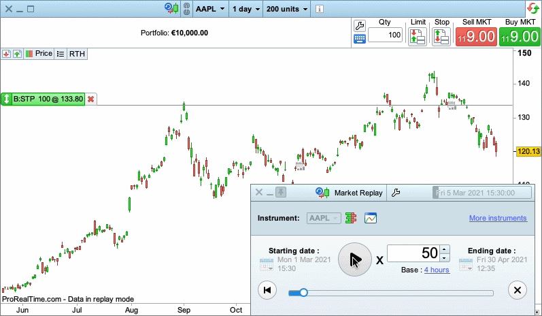This screenshot has height=316, width=542.
Task: Click the blue keyboard icon
Action: [x=360, y=39]
